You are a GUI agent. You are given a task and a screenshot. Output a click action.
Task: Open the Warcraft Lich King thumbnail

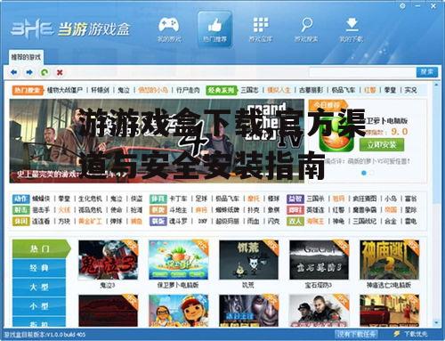click(248, 311)
